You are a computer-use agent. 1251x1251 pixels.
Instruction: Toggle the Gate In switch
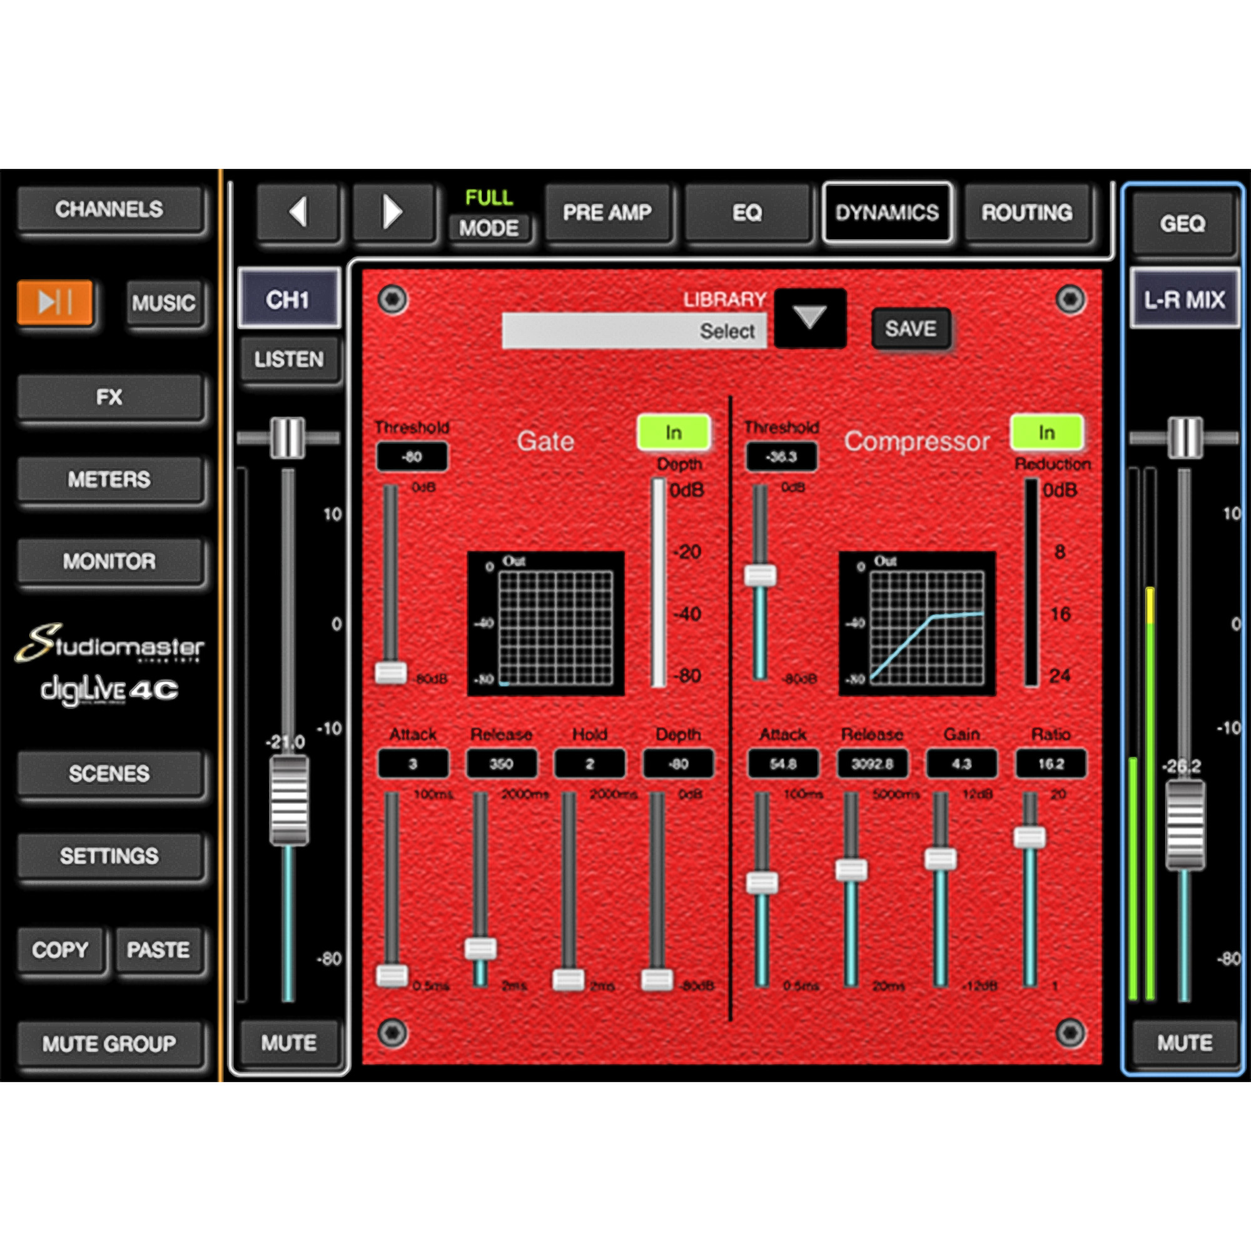pos(674,433)
